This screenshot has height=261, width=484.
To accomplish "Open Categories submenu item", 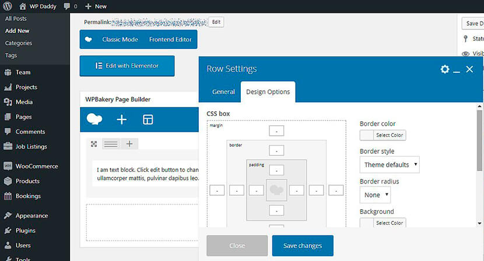I will pyautogui.click(x=18, y=43).
